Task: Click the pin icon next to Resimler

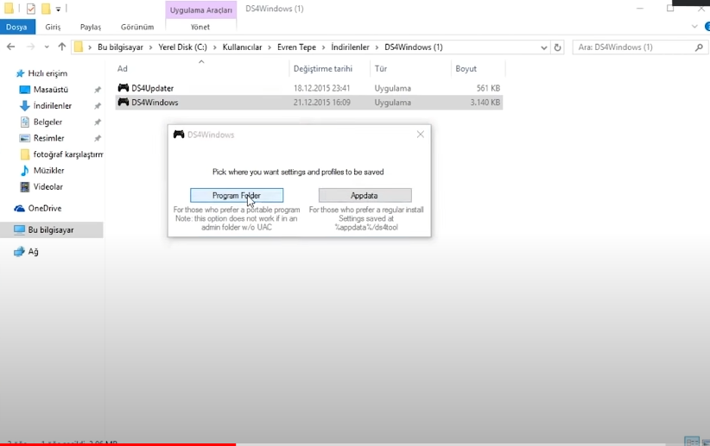Action: [98, 138]
